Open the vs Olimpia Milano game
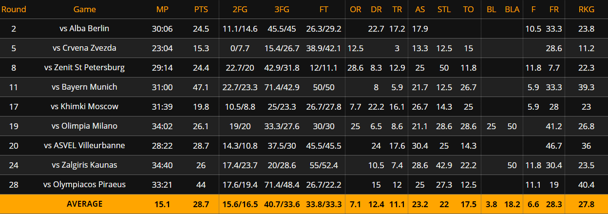This screenshot has height=214, width=608. pyautogui.click(x=84, y=126)
